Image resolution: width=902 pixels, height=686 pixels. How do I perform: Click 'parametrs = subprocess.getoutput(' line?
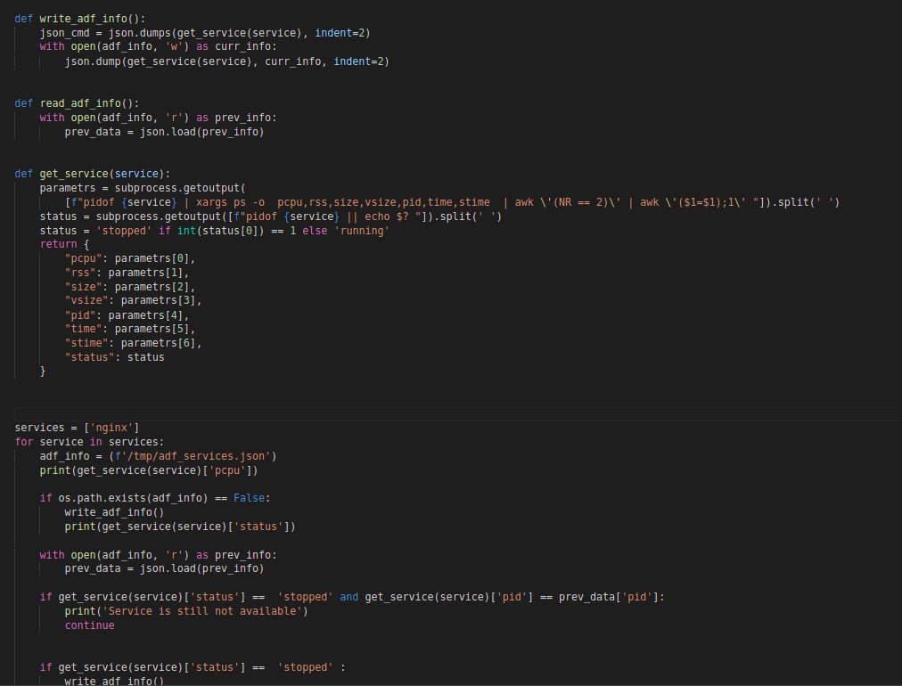(x=143, y=188)
